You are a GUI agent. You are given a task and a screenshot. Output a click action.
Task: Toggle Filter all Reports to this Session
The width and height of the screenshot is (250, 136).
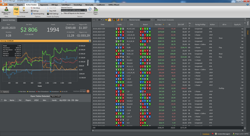[x=73, y=14]
